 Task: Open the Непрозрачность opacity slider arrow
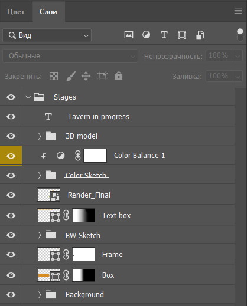pos(238,56)
